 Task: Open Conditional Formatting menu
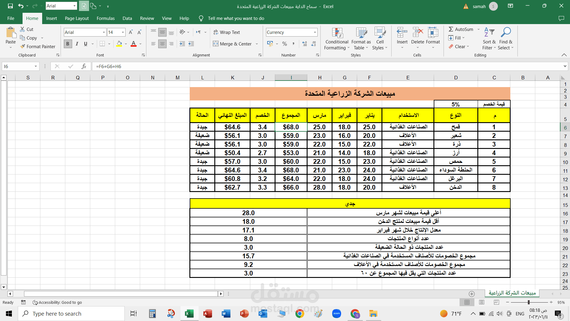tap(337, 39)
